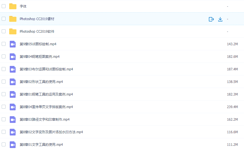Click video icon for 第9章05UI图标绘制.mp4

click(13, 44)
